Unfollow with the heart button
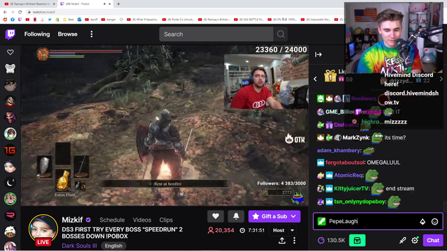 pos(216,216)
